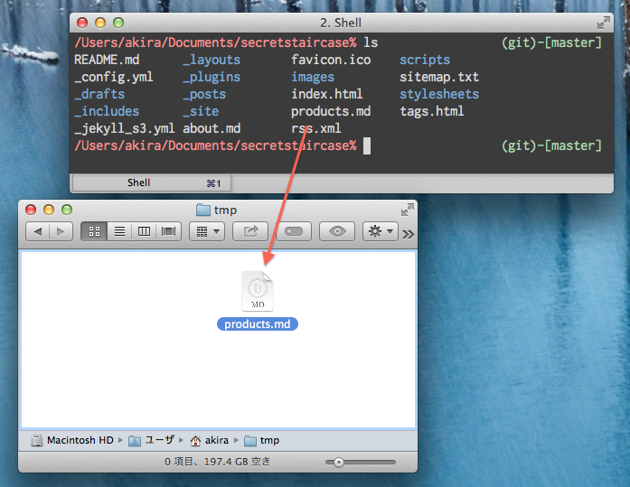Screen dimensions: 630x487
Task: Click _jekyll_s3.yml in terminal listing
Action: pos(125,128)
